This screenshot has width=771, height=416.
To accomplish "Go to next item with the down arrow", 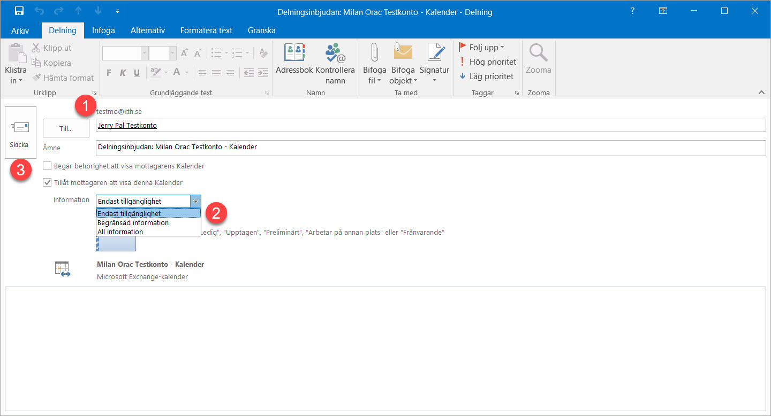I will click(x=99, y=11).
